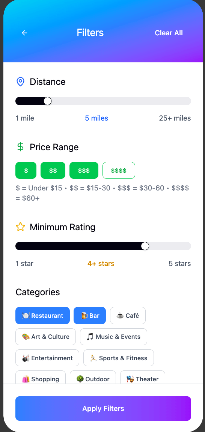Click the Distance location pin icon
The height and width of the screenshot is (432, 205).
pos(20,82)
